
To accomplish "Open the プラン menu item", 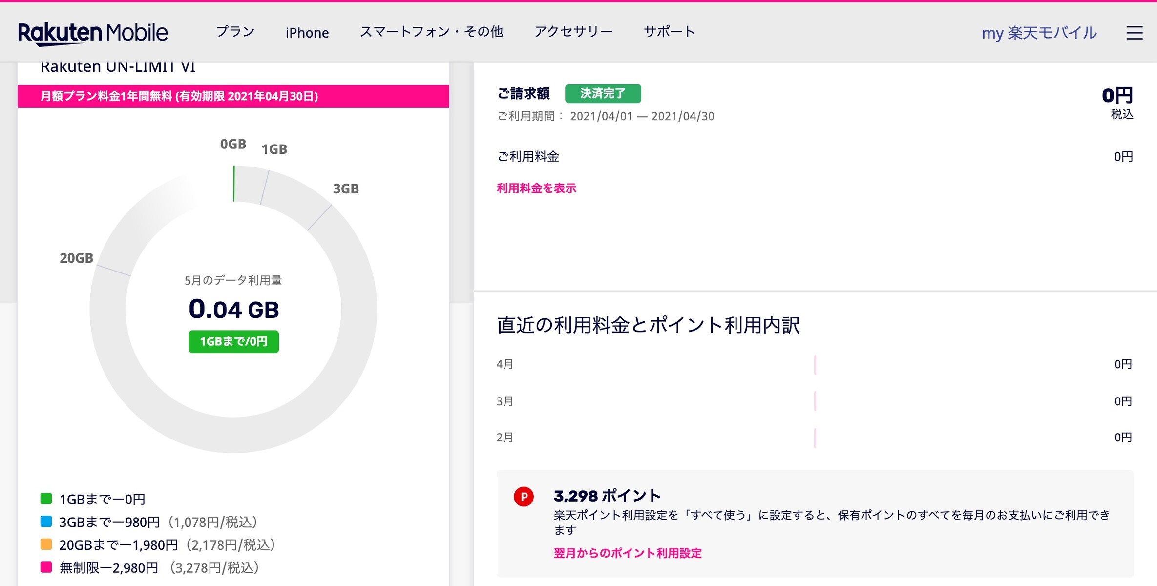I will (235, 32).
